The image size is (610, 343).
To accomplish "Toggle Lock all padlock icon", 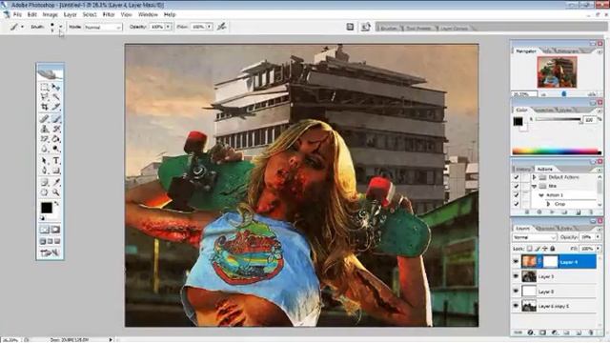I will [x=553, y=248].
